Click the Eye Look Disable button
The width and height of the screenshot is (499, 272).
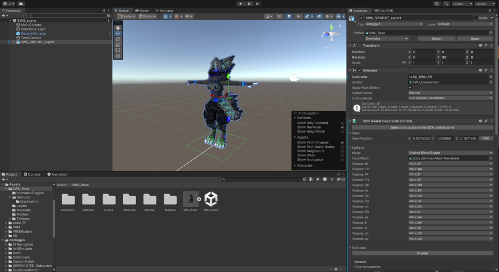tap(423, 253)
